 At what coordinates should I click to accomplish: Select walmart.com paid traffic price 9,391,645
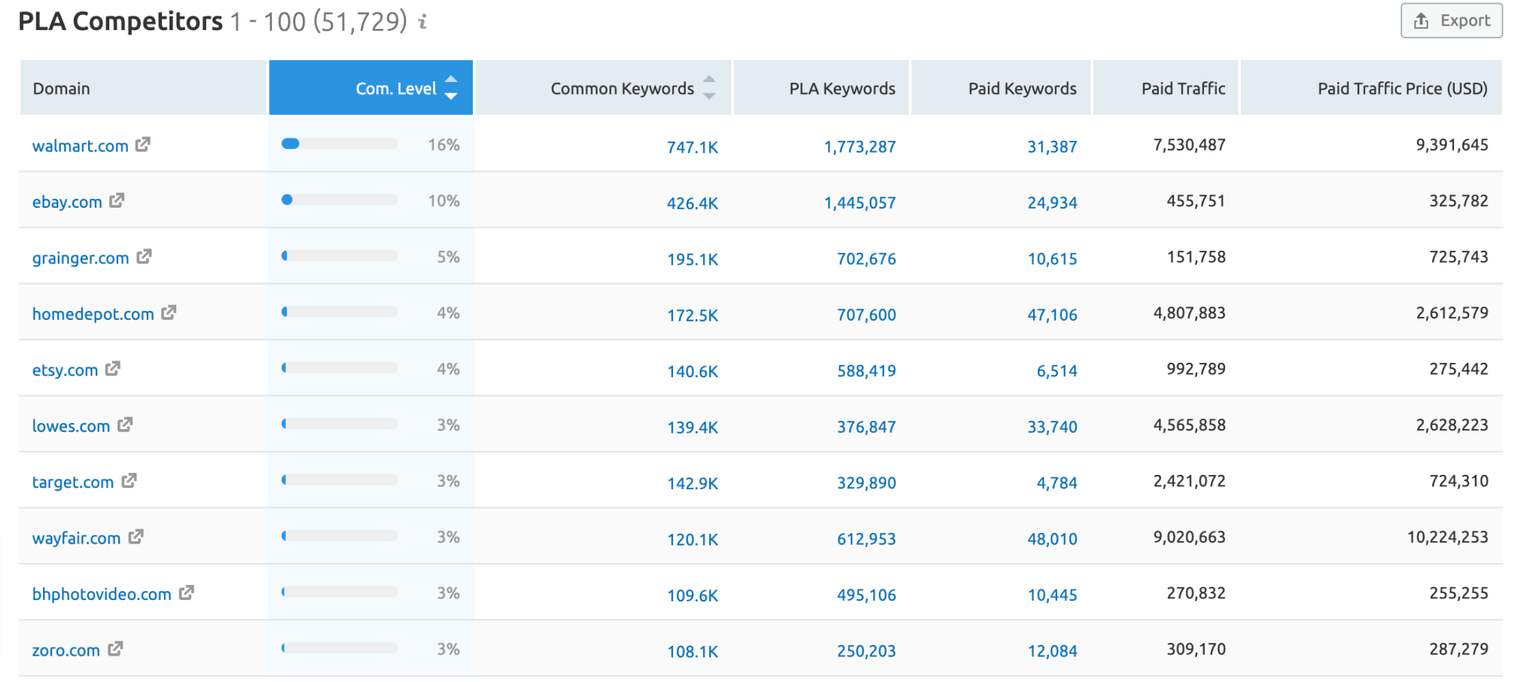(x=1452, y=145)
